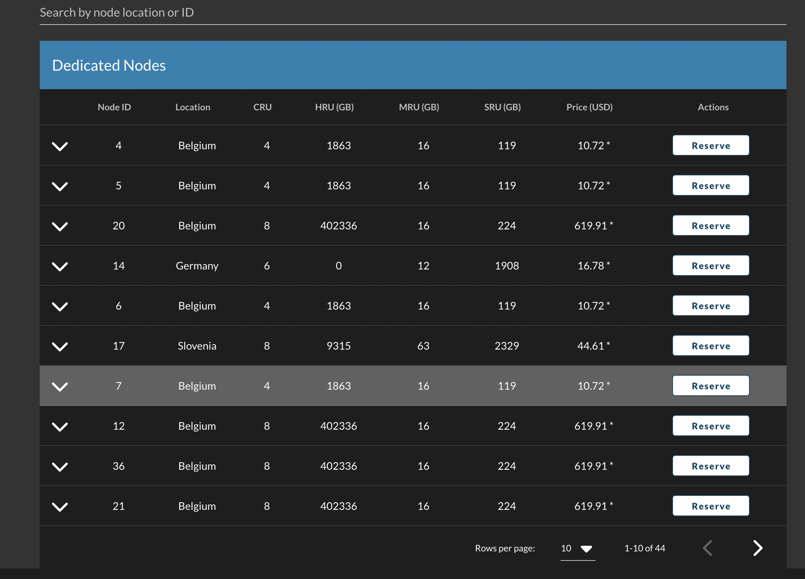Reserve node 4 in Belgium

click(x=710, y=145)
